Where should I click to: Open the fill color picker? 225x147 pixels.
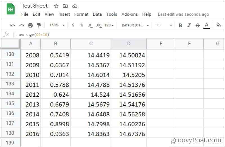219,25
